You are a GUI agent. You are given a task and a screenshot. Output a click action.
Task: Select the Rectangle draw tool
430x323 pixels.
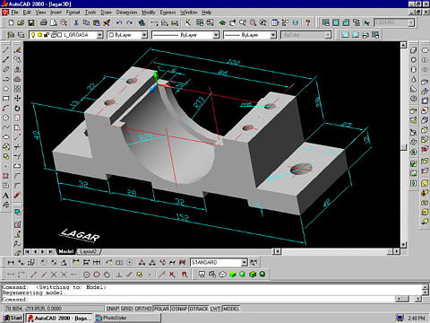tap(5, 99)
